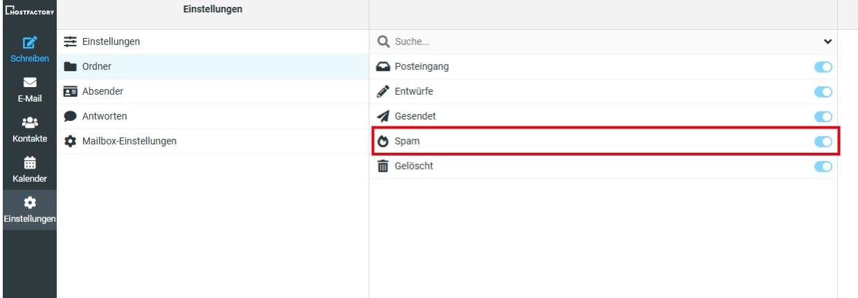This screenshot has width=858, height=298.
Task: Click the Hostfactory logo
Action: (28, 11)
